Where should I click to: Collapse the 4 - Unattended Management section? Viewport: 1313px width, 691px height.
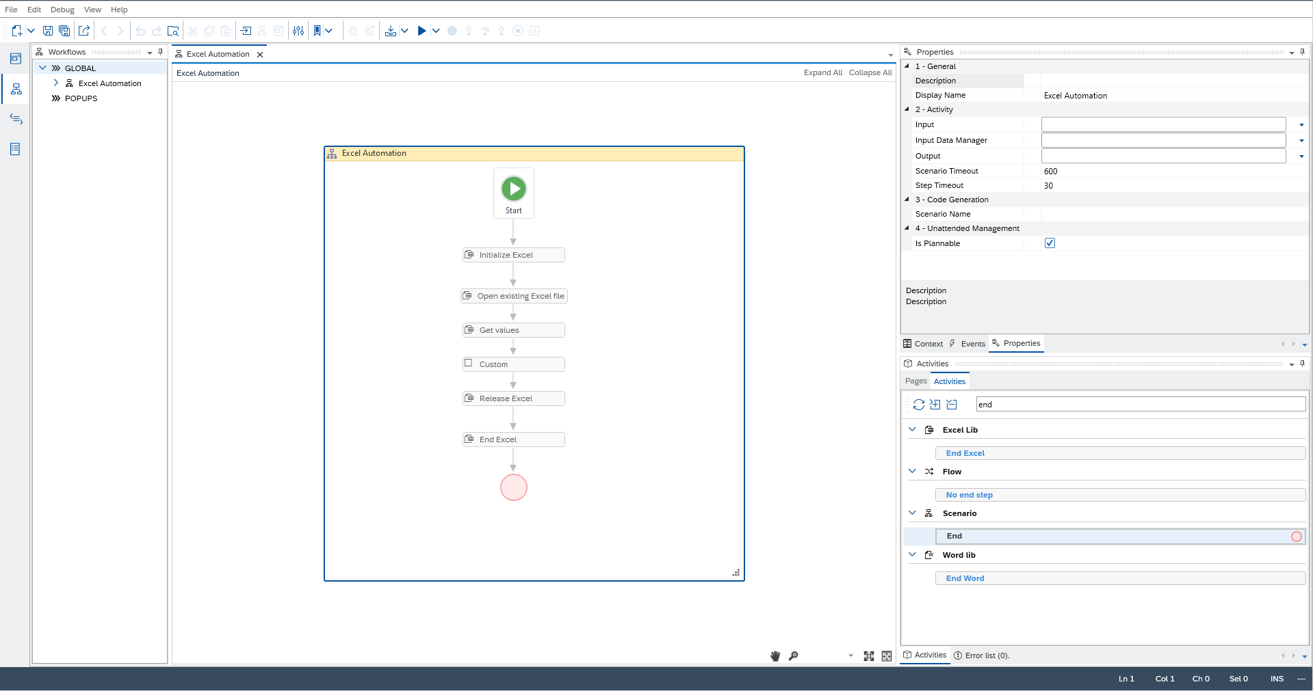pyautogui.click(x=907, y=228)
